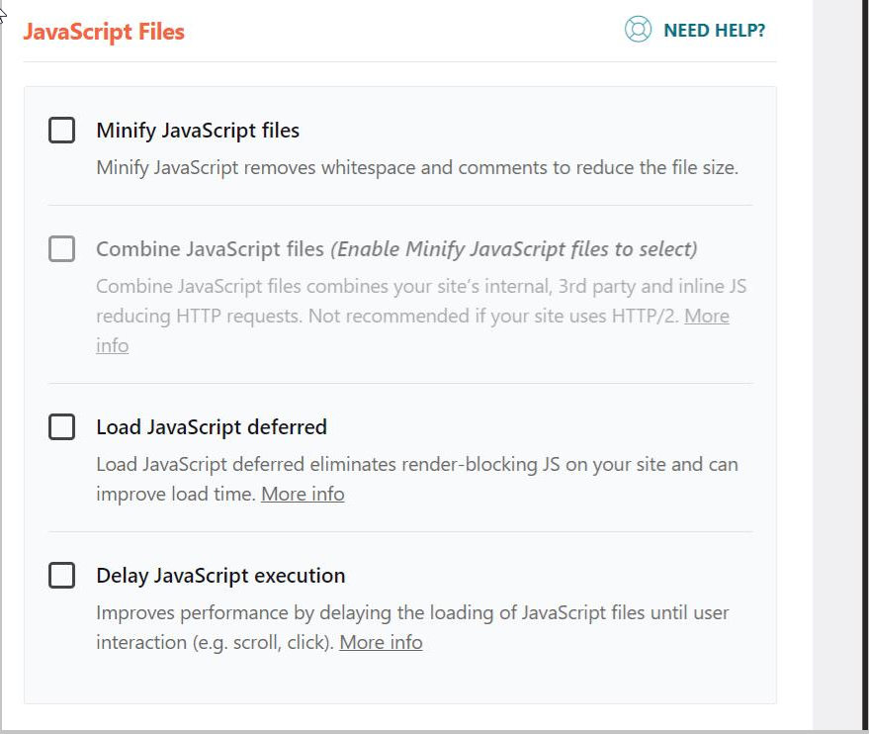The height and width of the screenshot is (734, 869).
Task: Toggle the Delay JavaScript execution checkbox
Action: coord(62,576)
